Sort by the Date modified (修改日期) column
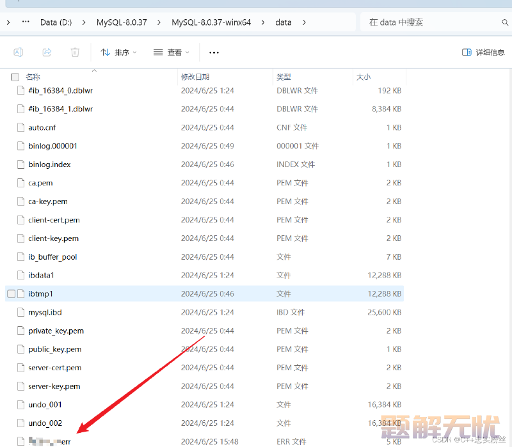This screenshot has width=512, height=447. tap(195, 77)
